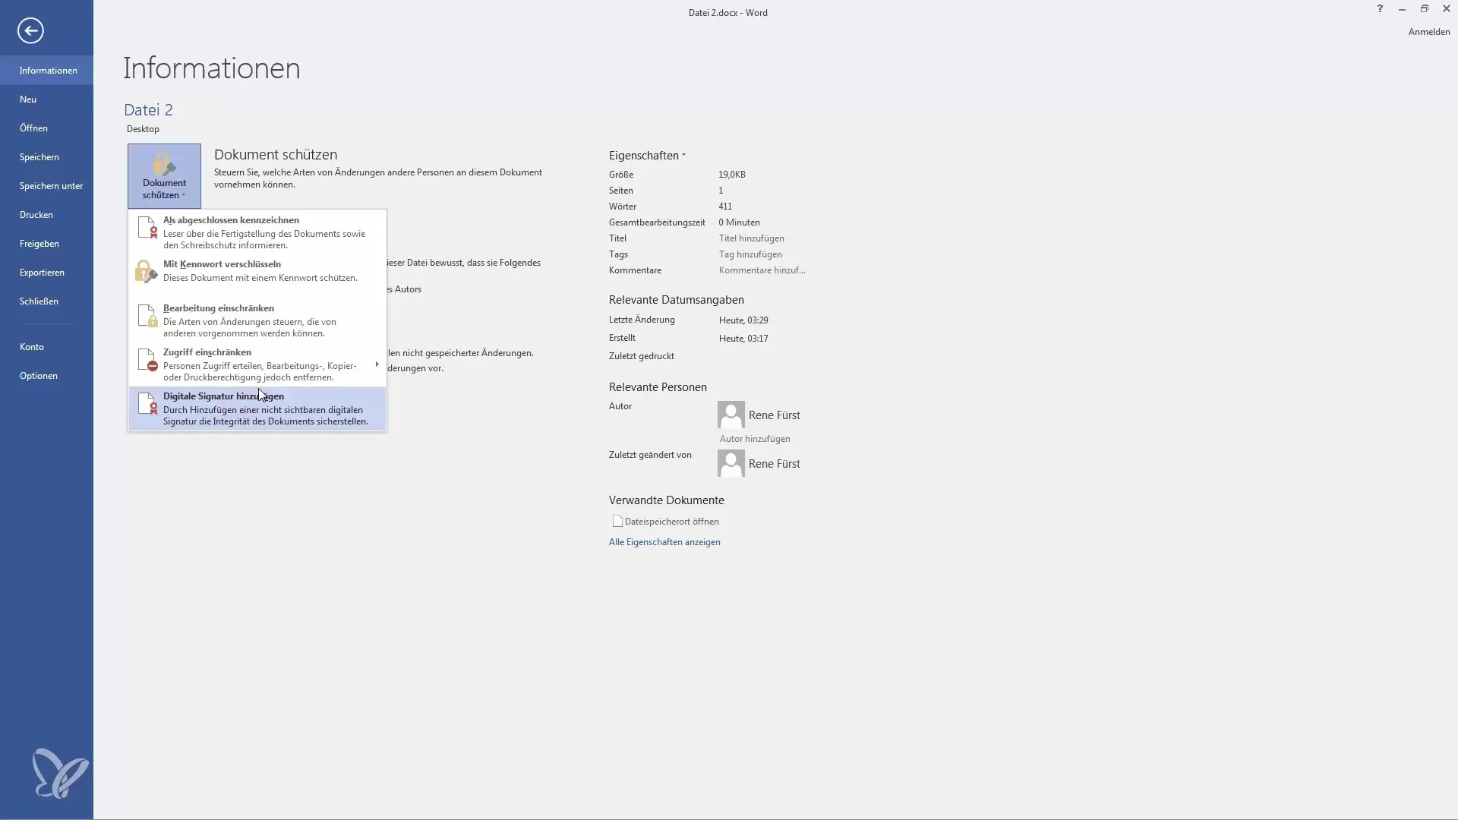The width and height of the screenshot is (1458, 820).
Task: Click Zugriff einschränken icon
Action: (x=147, y=361)
